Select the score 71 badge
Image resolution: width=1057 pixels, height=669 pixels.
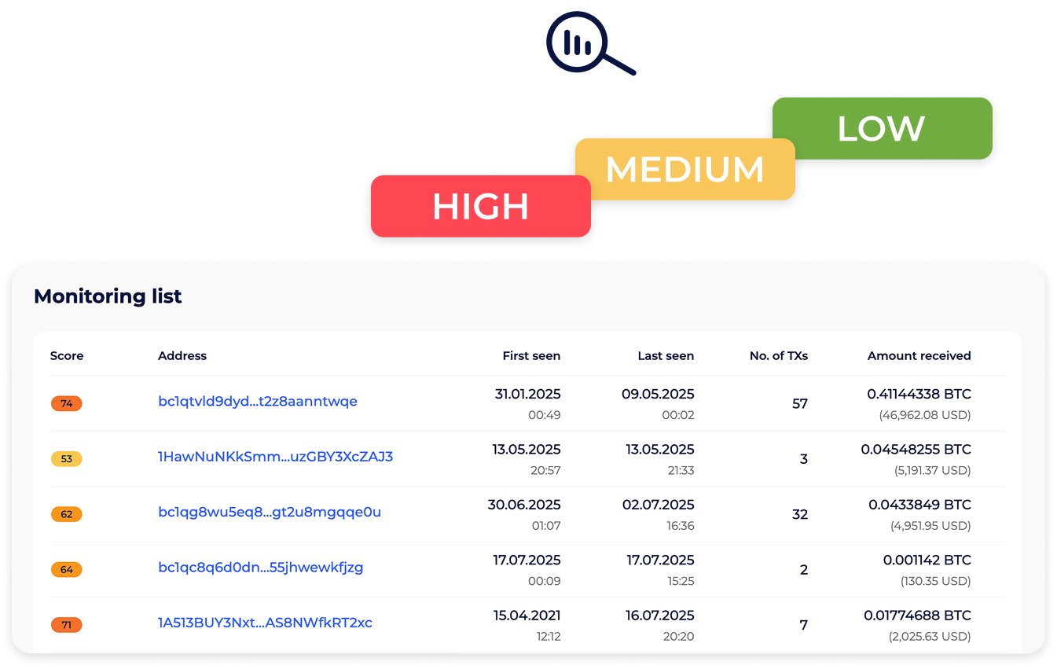[x=67, y=625]
